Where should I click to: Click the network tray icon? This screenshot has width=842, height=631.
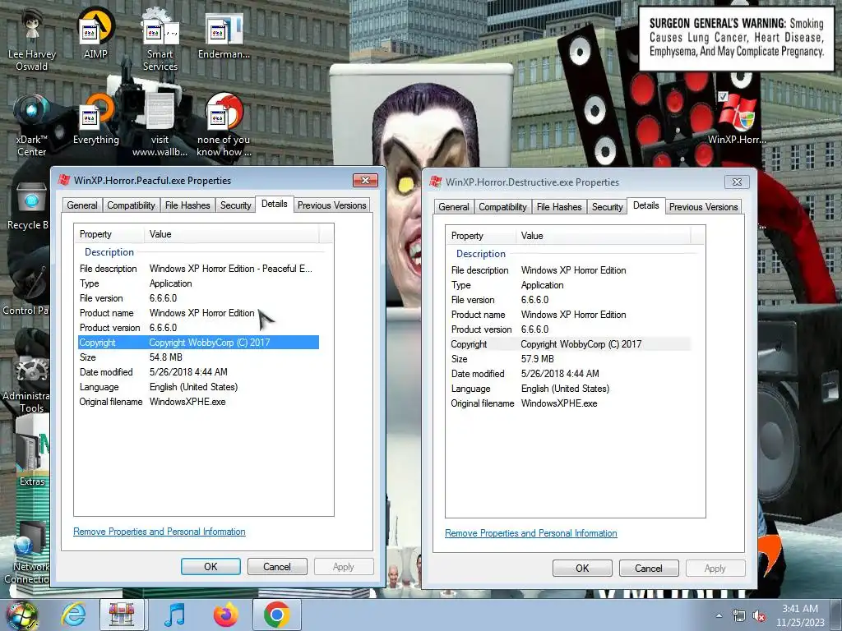pyautogui.click(x=739, y=615)
